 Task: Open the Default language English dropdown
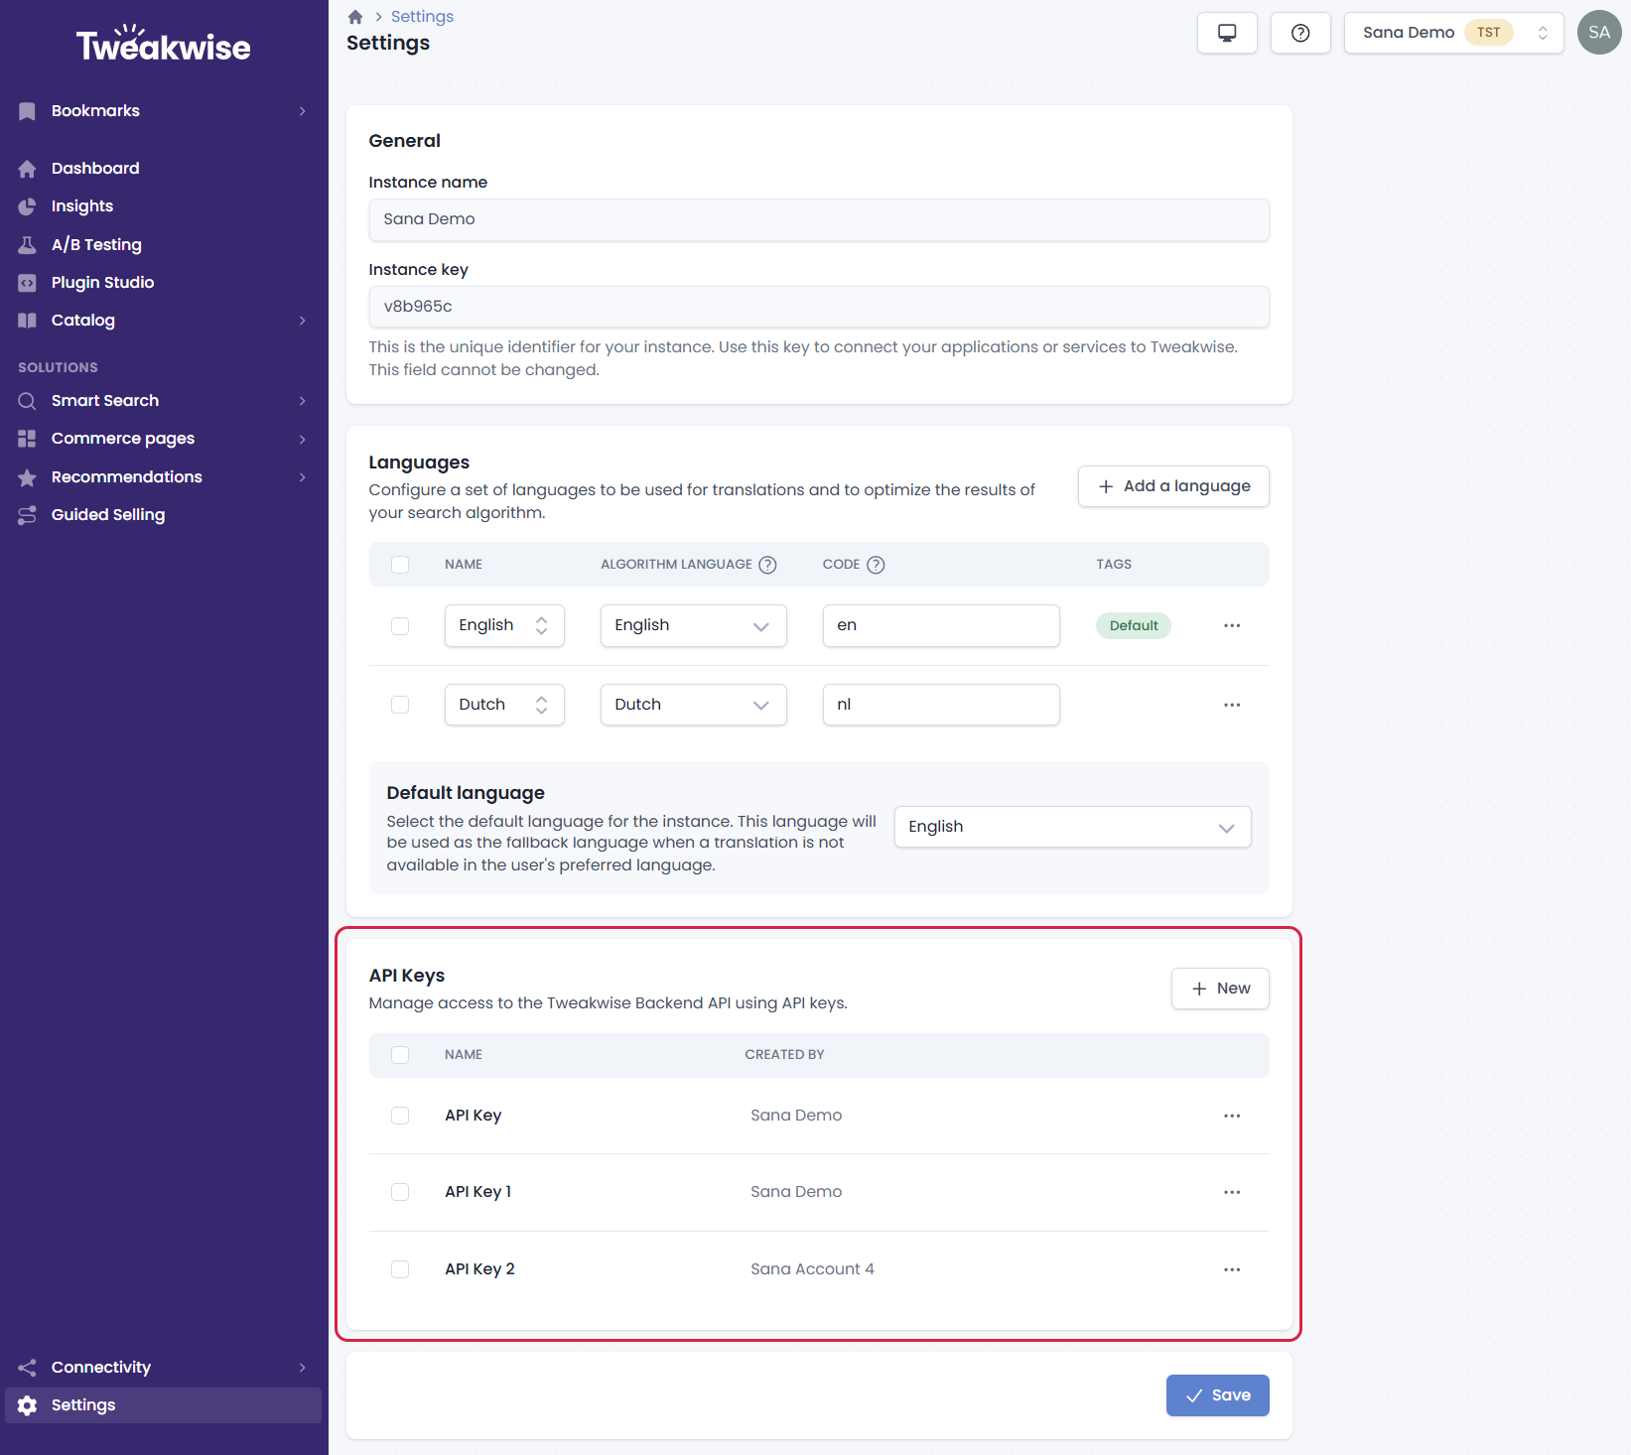[x=1072, y=827]
